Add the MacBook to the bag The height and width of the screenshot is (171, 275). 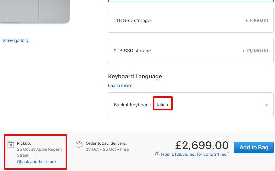(254, 147)
